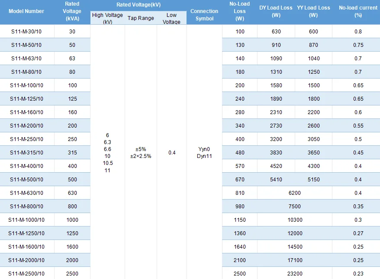Select YY load loss value 5150
Screen dimensions: 380x279
(314, 180)
